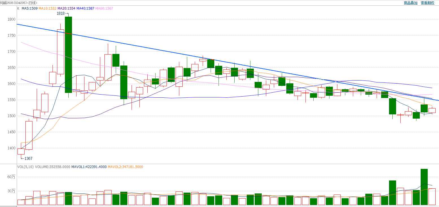Click the MAVOL2:347181.5000 label

(x=125, y=167)
